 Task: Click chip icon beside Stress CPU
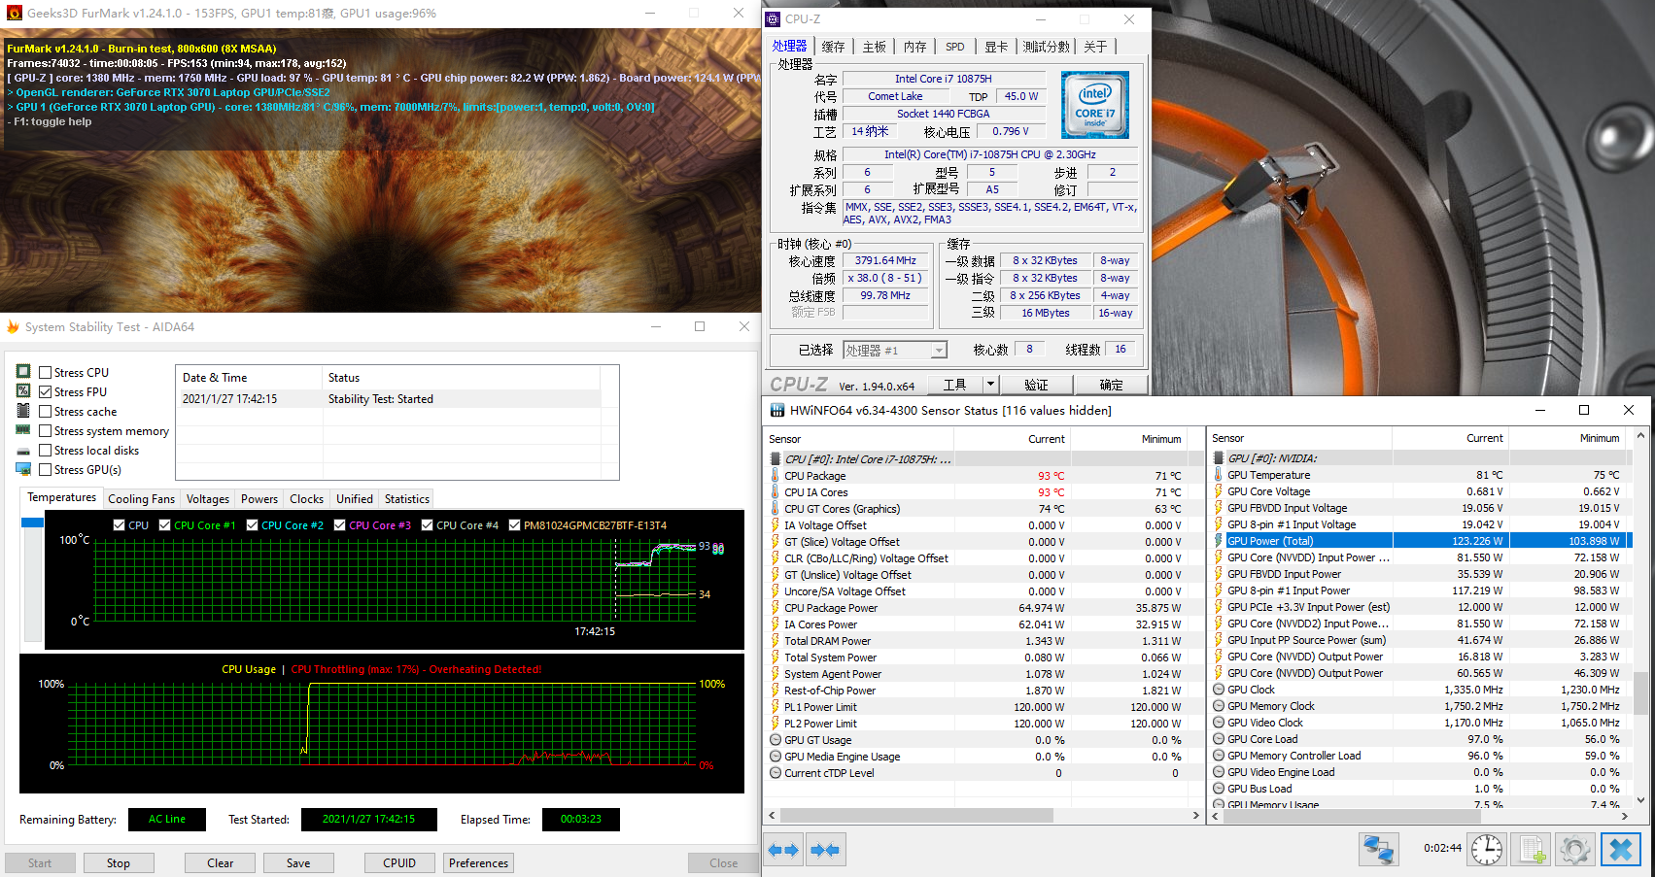coord(23,371)
